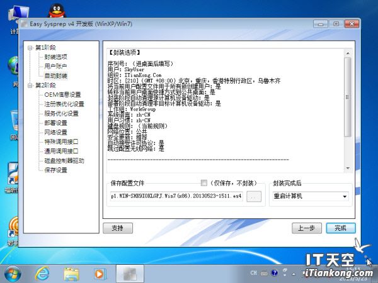Enable the 仅保存,不封装 checkbox
378x283 pixels.
(x=204, y=183)
